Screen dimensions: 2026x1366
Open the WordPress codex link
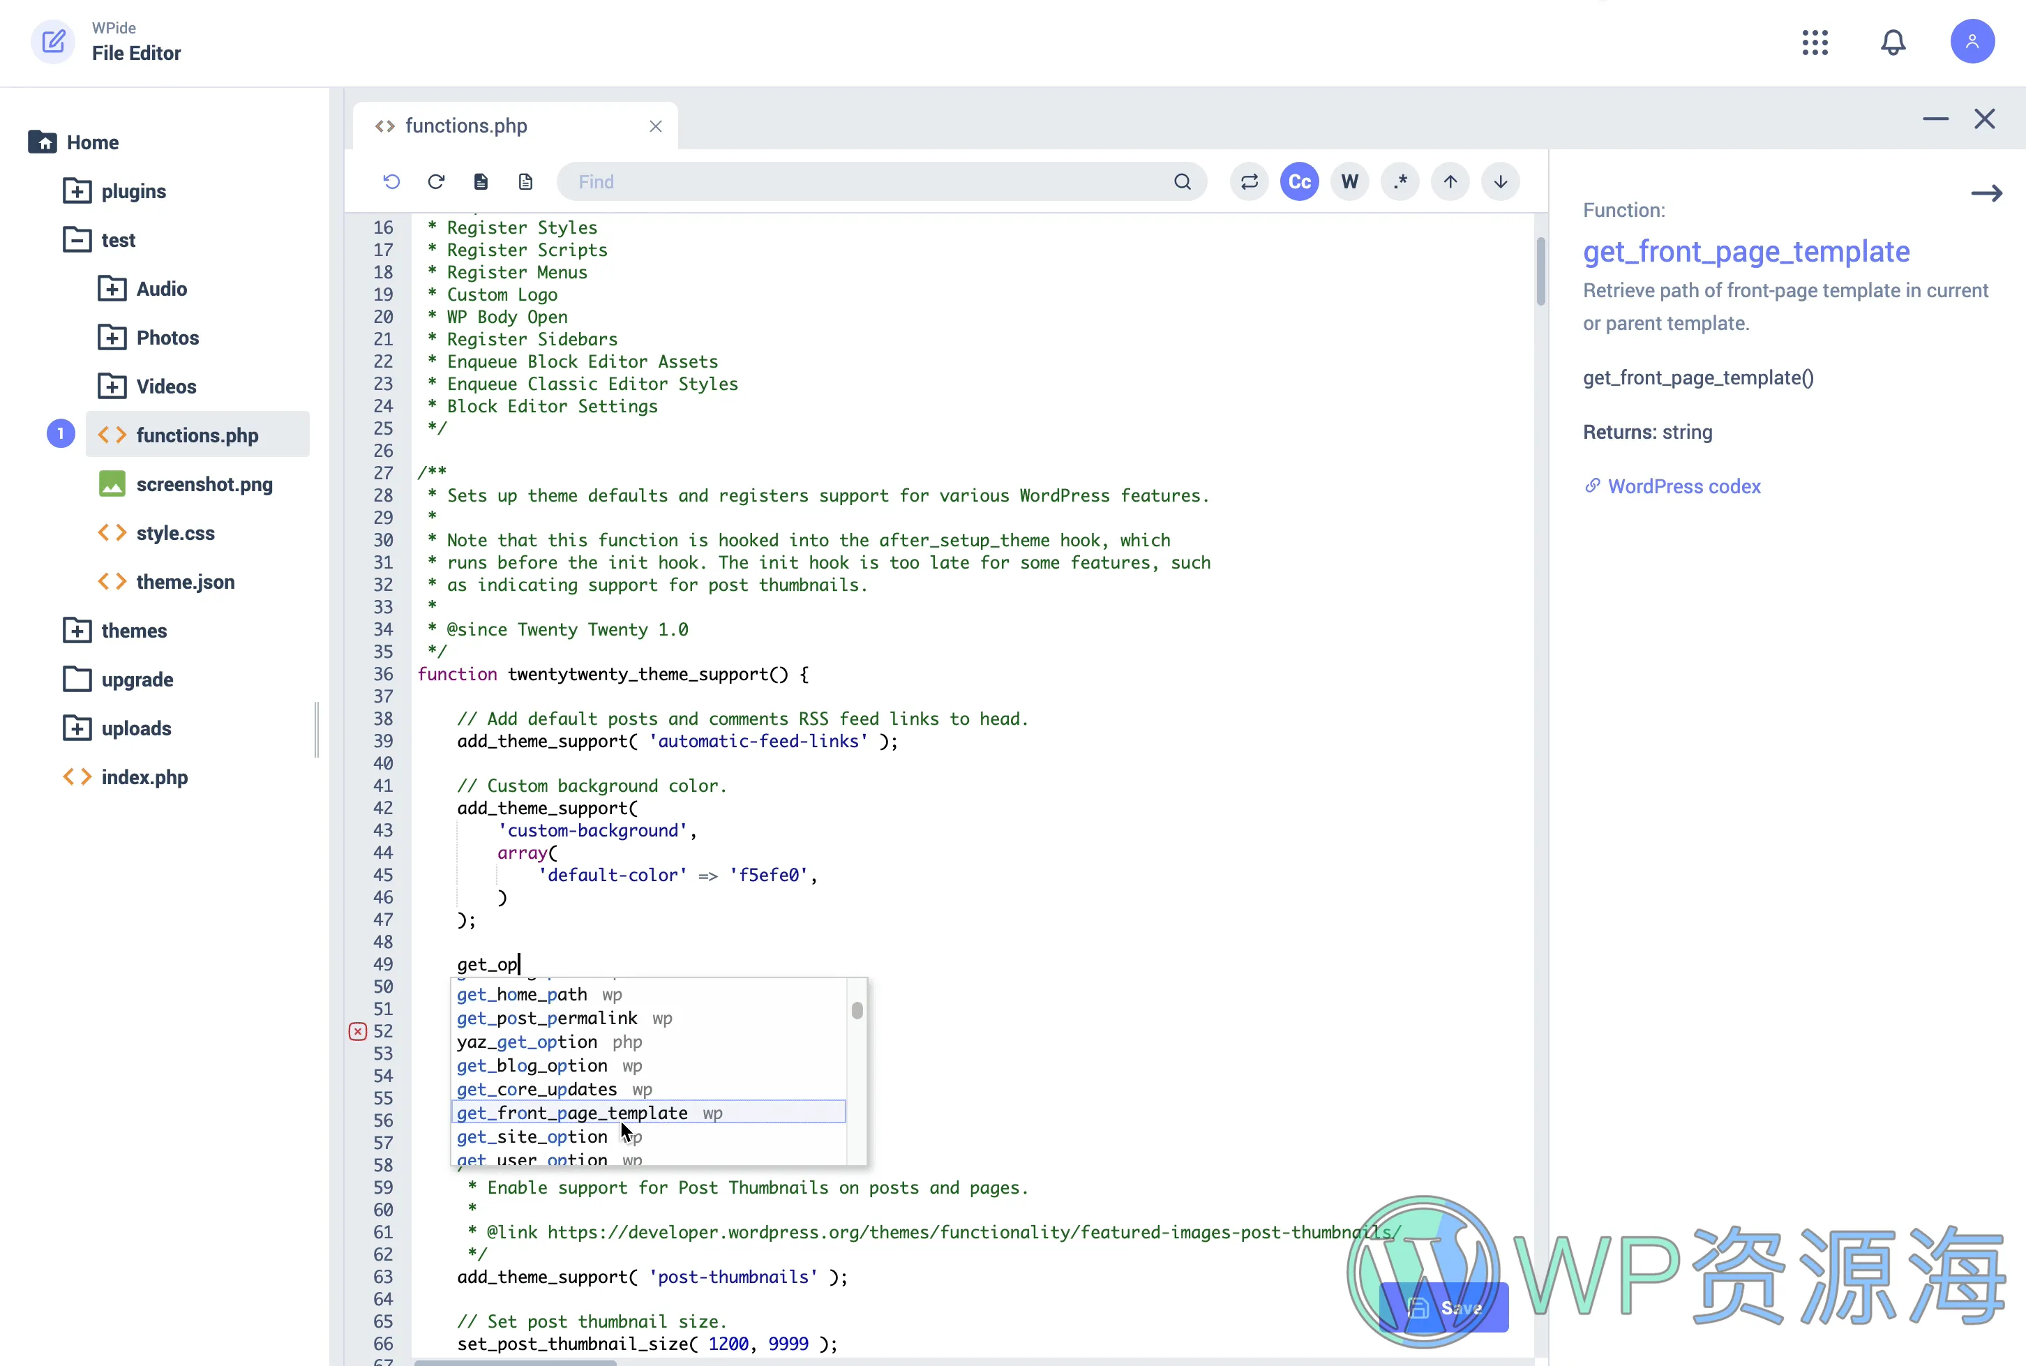1683,487
